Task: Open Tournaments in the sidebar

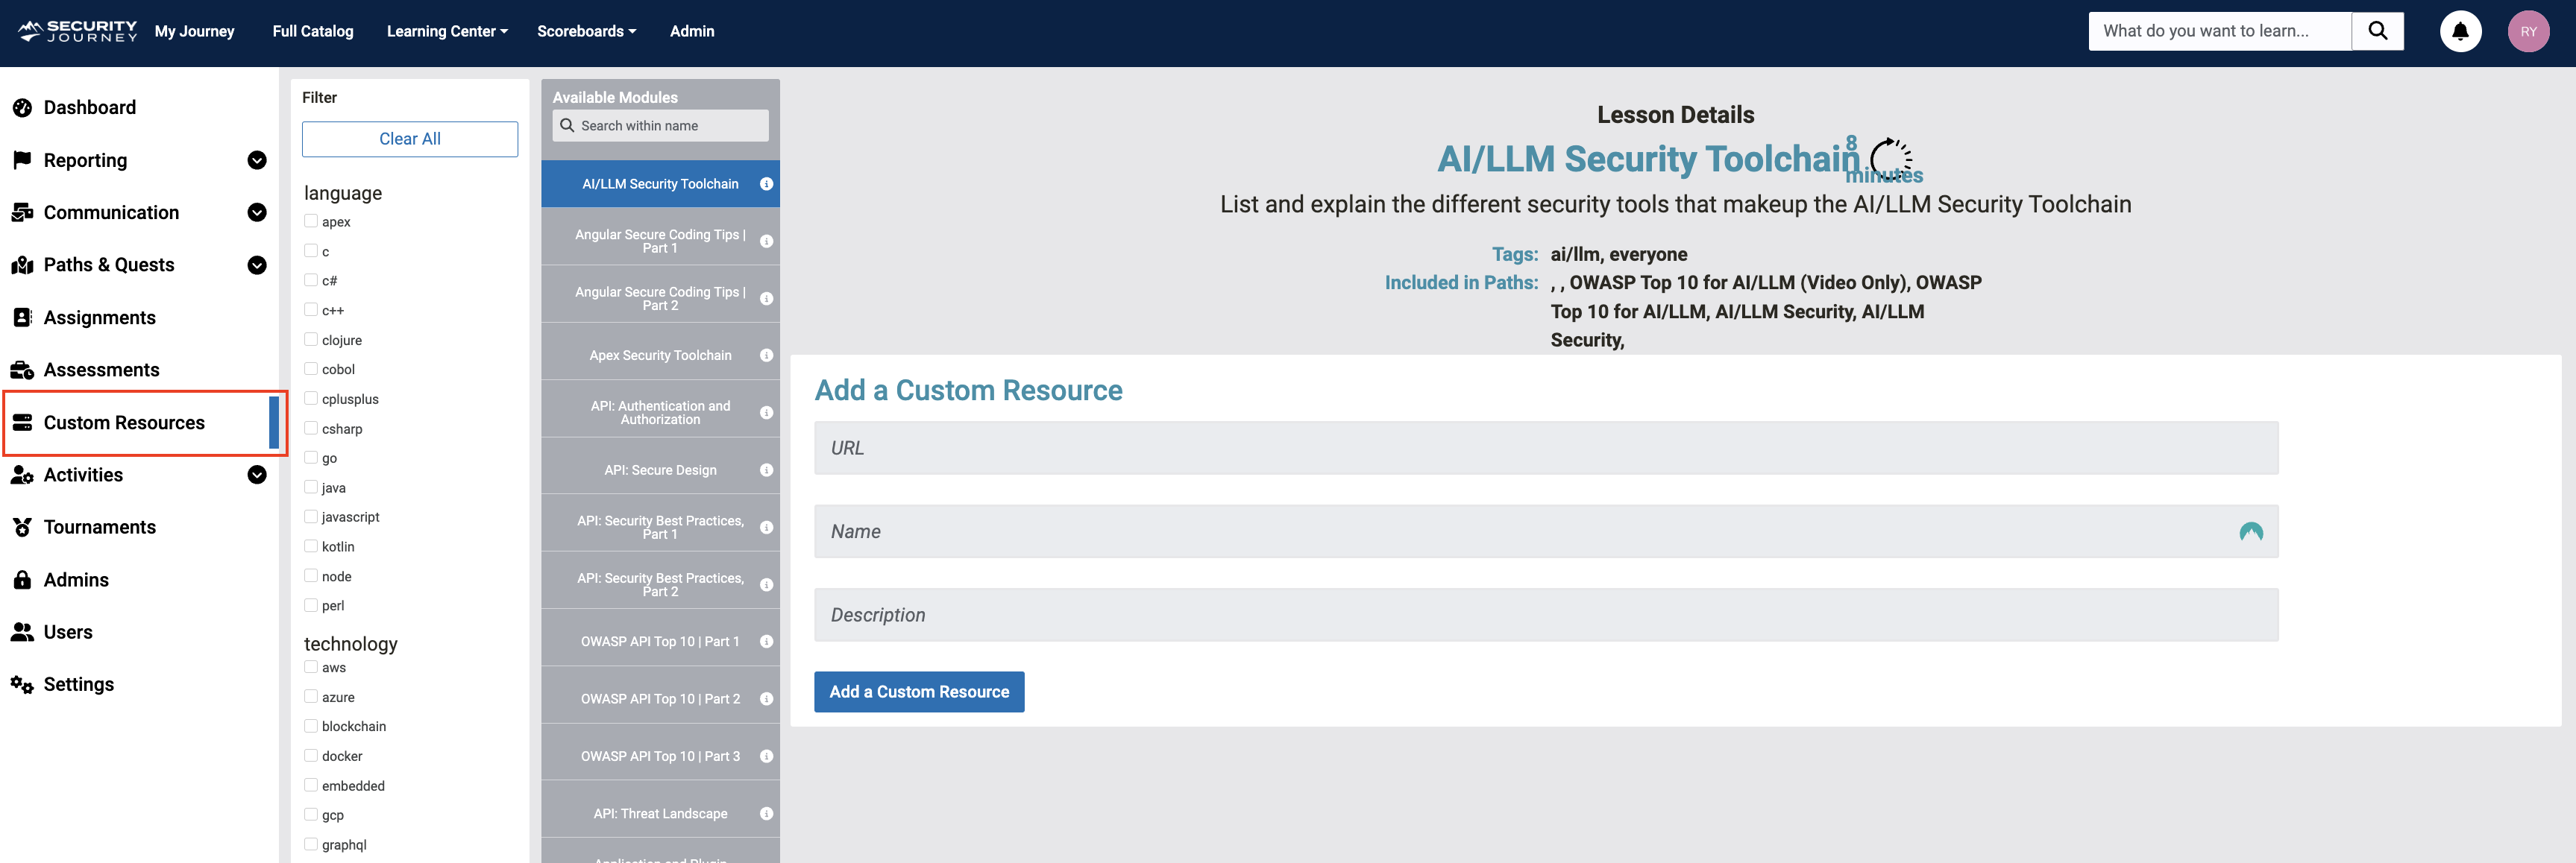Action: pyautogui.click(x=100, y=528)
